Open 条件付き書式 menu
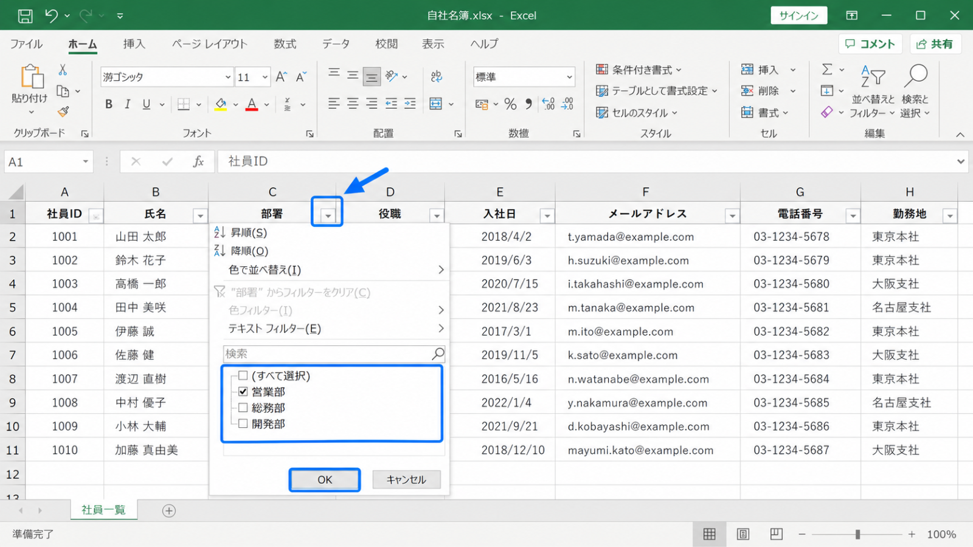This screenshot has width=973, height=547. point(640,70)
